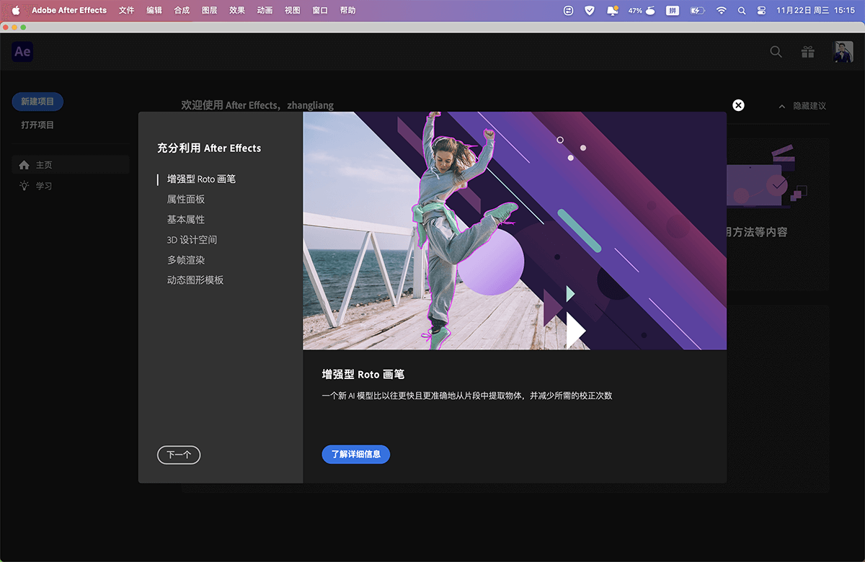Screen dimensions: 865x562
Task: Go to 主页 in the sidebar
Action: (71, 165)
